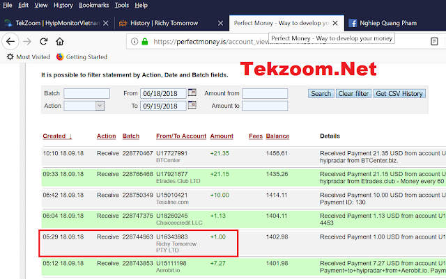Sort by Batch column header
This screenshot has height=279, width=446.
pos(131,136)
